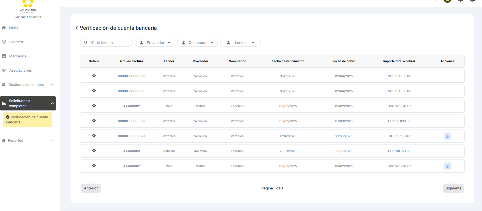Expand Gestiones de lenders menu
The width and height of the screenshot is (482, 211).
point(28,85)
